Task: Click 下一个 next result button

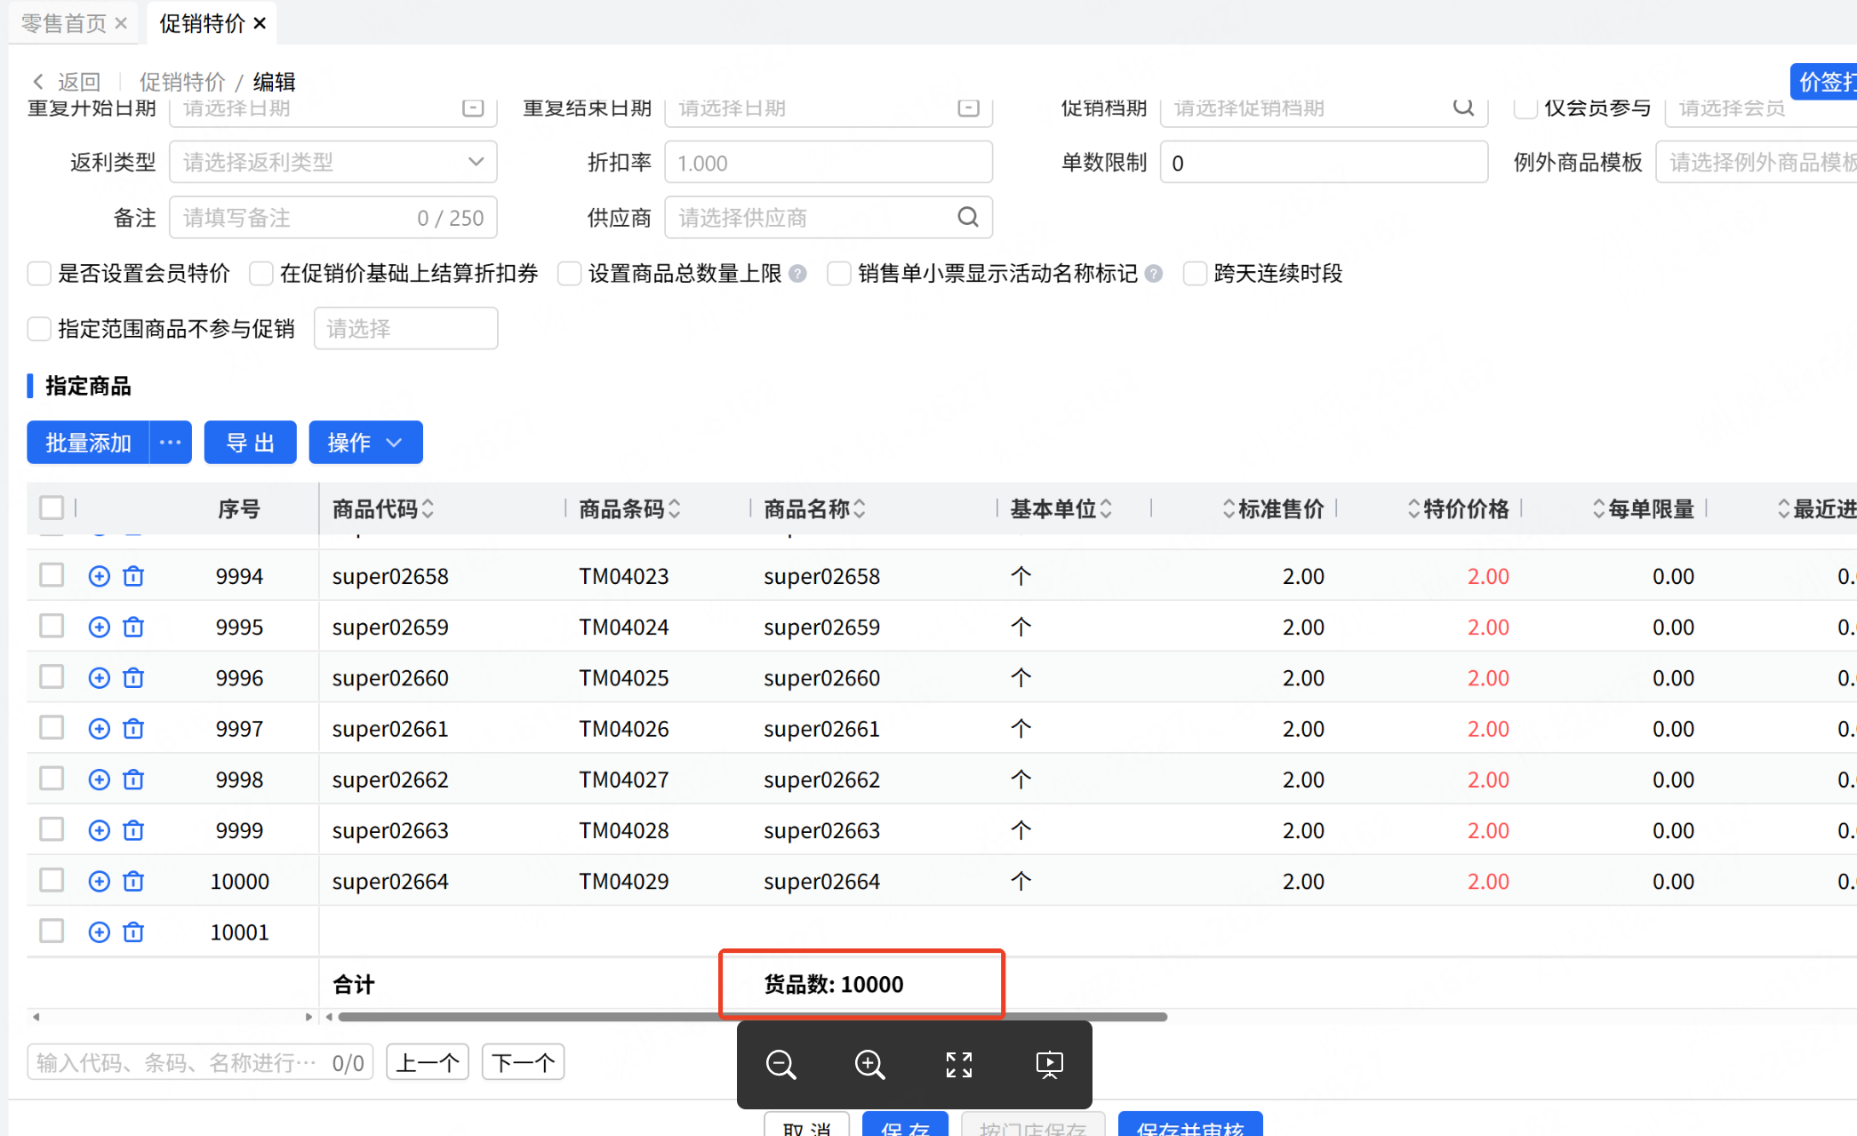Action: pyautogui.click(x=523, y=1062)
